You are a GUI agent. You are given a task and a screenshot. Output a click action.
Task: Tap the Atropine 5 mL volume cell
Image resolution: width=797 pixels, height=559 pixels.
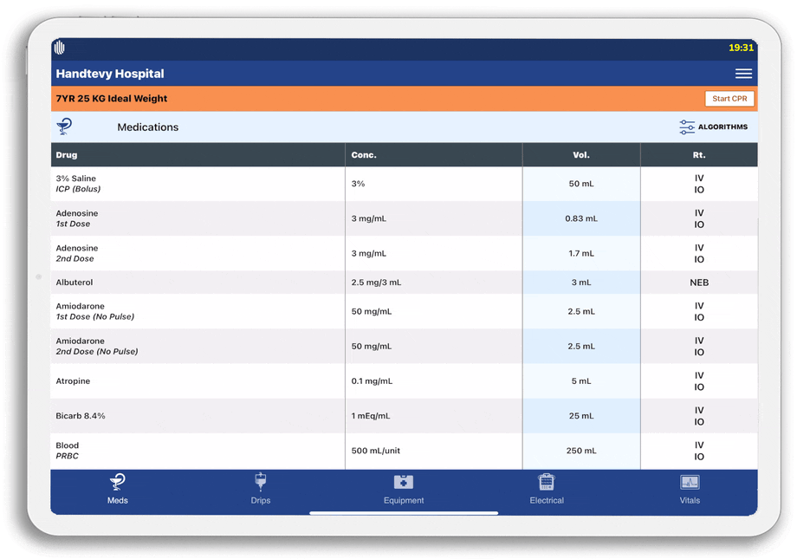tap(580, 381)
